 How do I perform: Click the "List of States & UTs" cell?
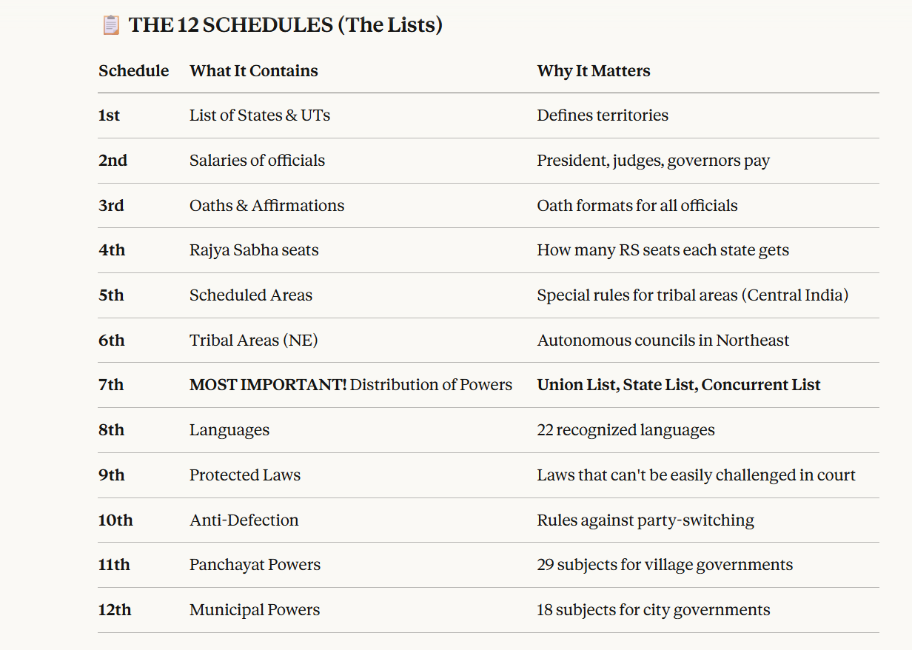[x=259, y=115]
